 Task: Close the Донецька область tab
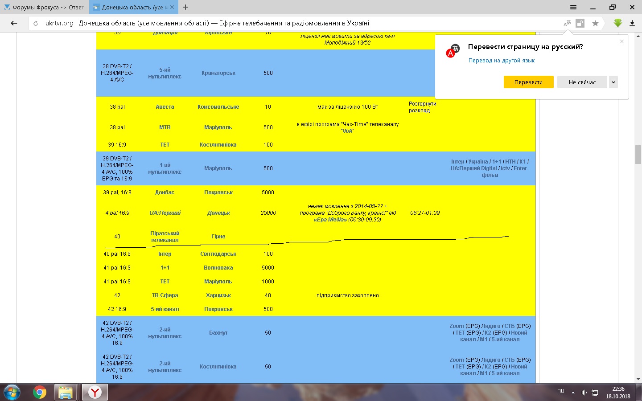(172, 7)
